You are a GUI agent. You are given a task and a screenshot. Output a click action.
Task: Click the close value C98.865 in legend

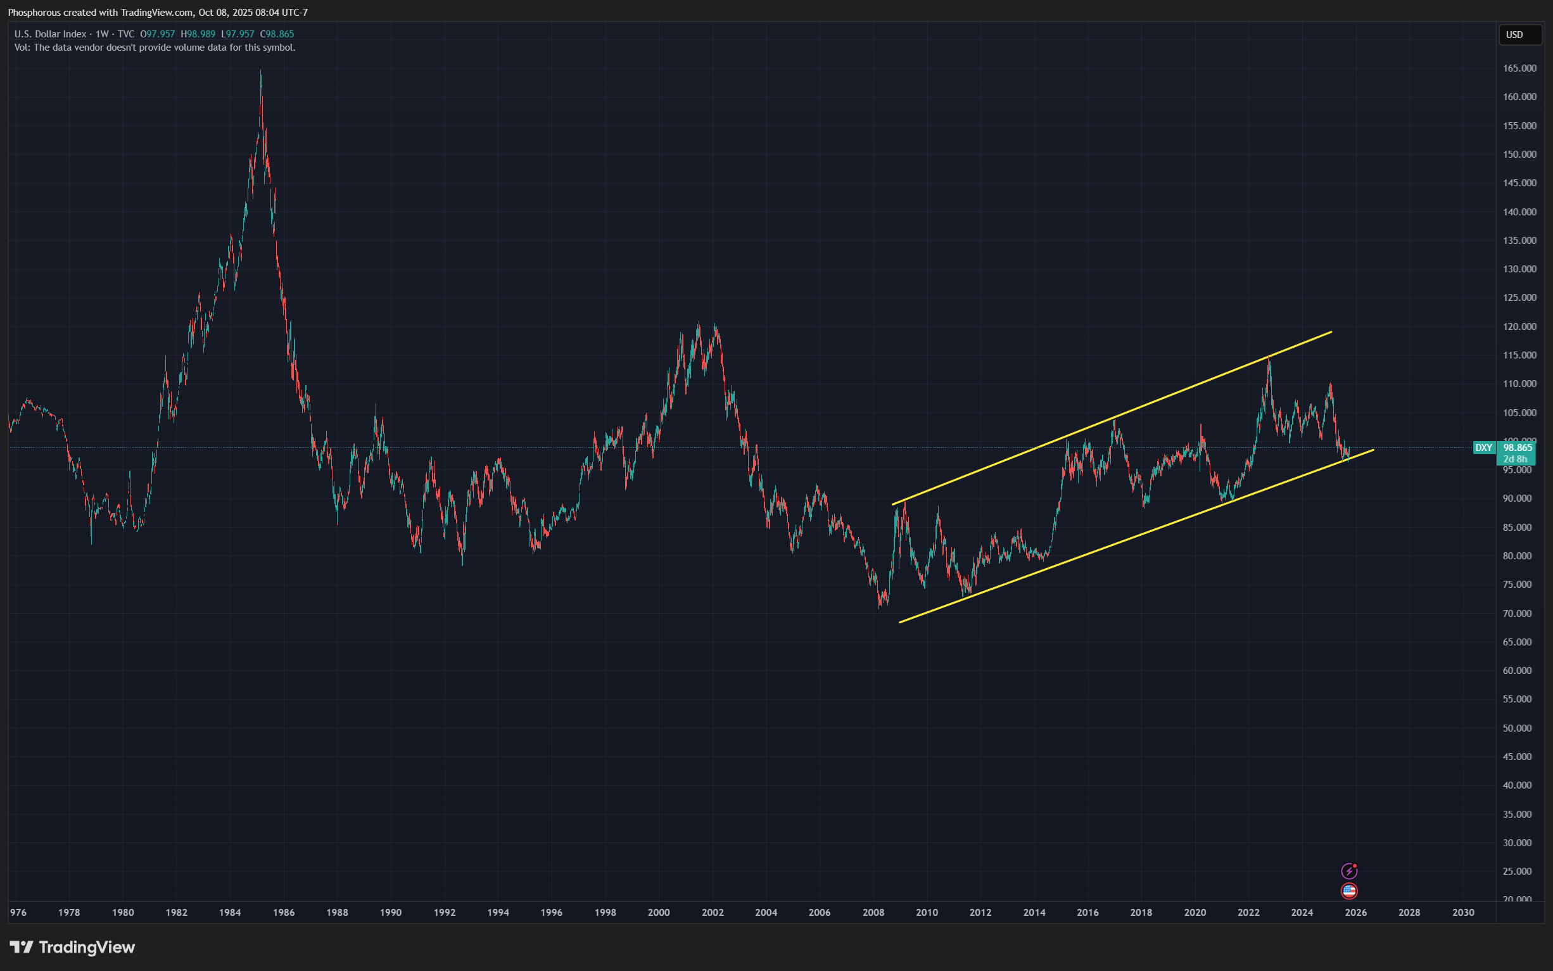(277, 34)
